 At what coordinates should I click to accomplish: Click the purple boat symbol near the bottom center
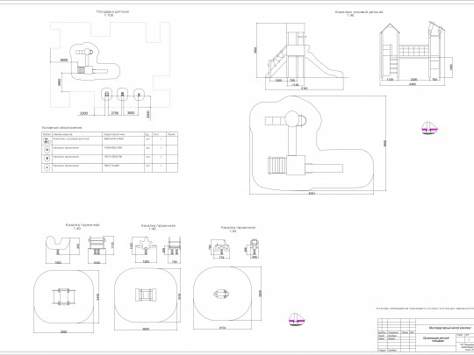297,319
